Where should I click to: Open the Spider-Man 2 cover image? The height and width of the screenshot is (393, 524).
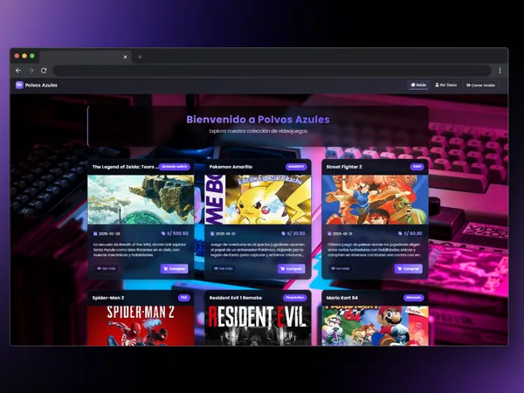(x=141, y=326)
